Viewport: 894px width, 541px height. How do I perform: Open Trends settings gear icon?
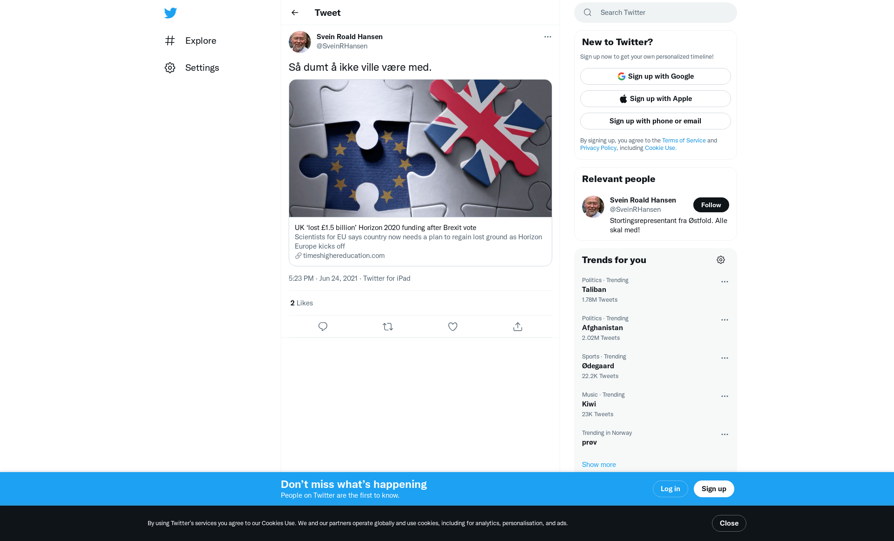pos(721,260)
